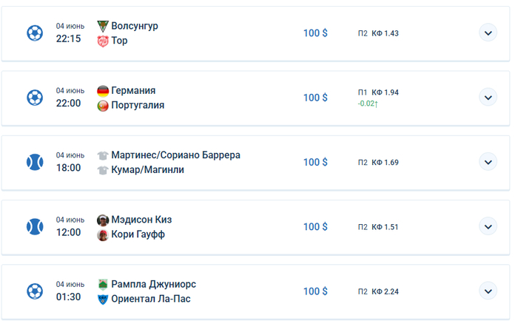Click the Ориентал Ла-Пас team crest
The image size is (518, 321).
[x=103, y=300]
